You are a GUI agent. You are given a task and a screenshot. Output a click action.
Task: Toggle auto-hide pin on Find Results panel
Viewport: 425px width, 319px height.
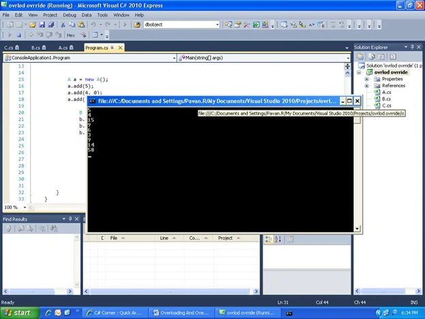click(70, 219)
